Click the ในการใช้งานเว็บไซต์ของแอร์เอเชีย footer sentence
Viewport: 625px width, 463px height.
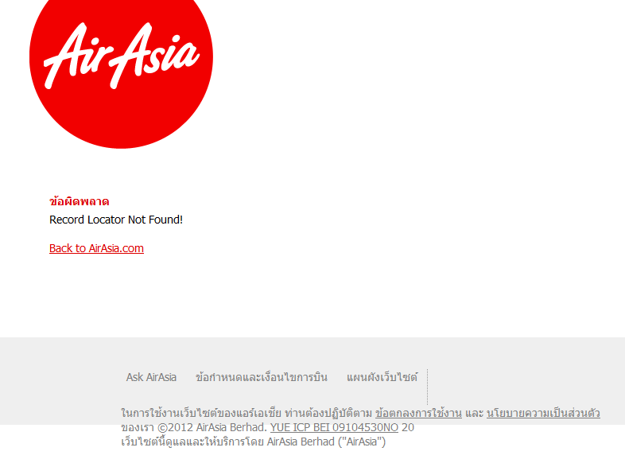point(201,413)
